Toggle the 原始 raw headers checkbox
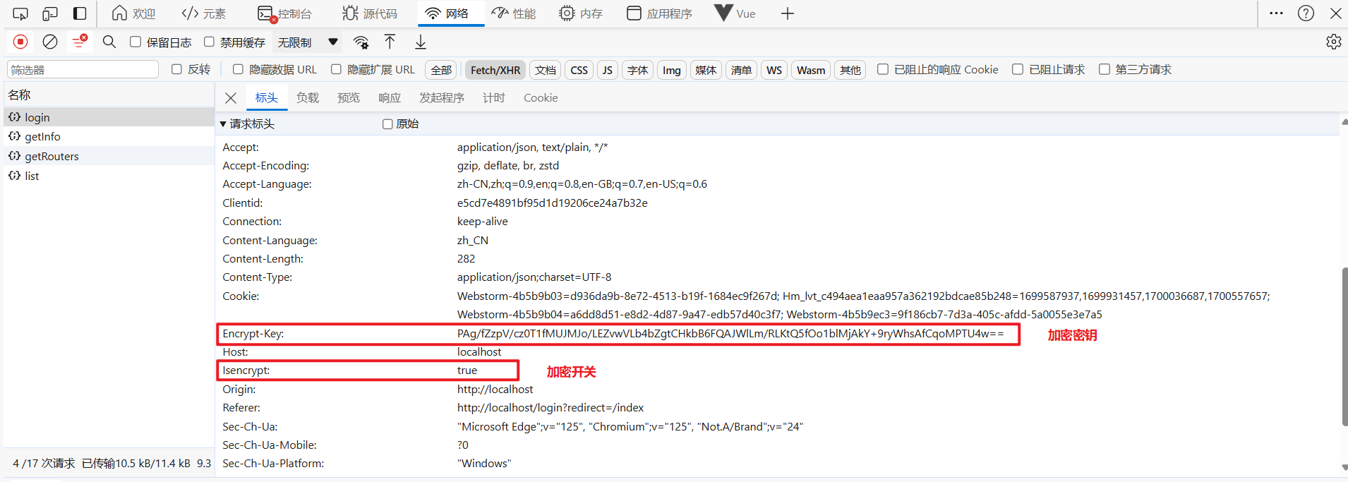 (387, 124)
